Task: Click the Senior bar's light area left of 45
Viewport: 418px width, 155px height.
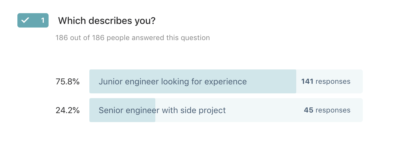Action: pos(264,110)
